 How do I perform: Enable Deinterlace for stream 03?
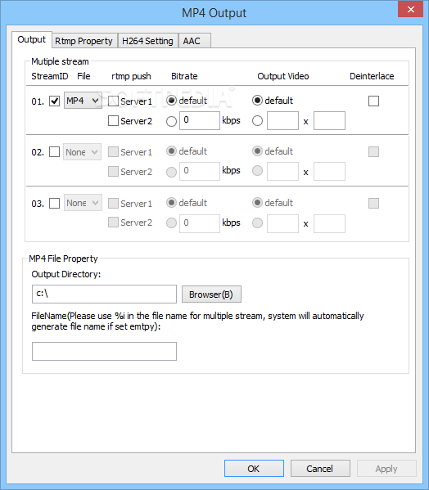click(373, 203)
